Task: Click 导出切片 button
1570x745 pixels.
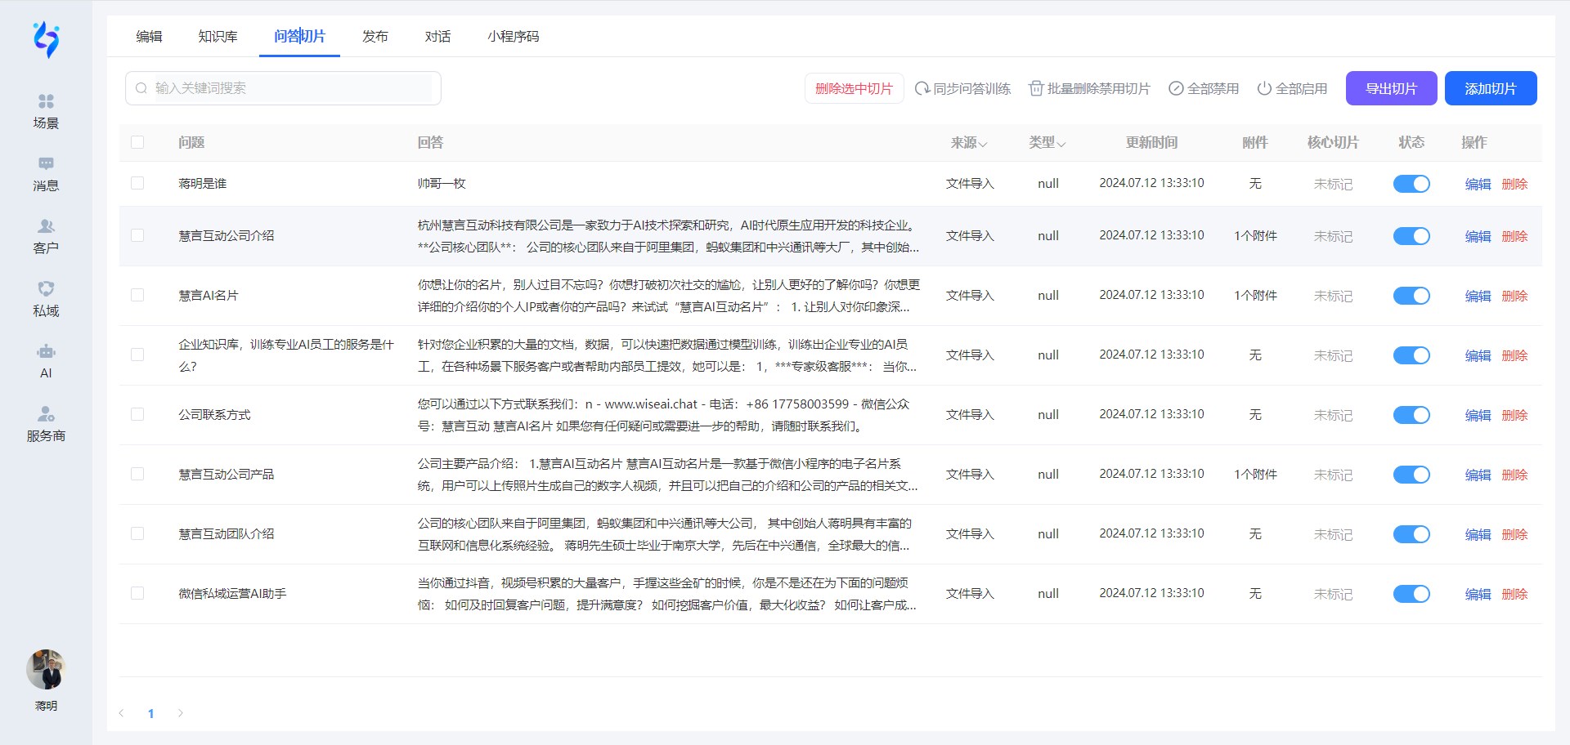Action: point(1391,88)
